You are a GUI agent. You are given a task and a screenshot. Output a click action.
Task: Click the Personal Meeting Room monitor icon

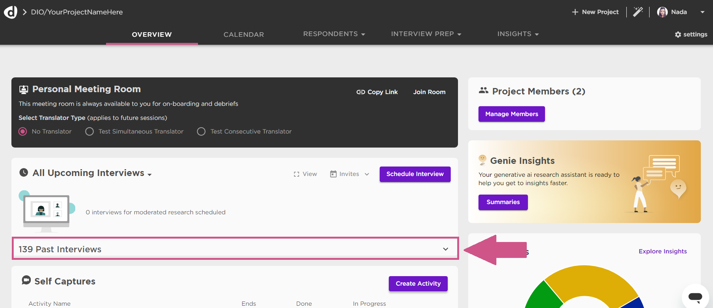pos(24,90)
